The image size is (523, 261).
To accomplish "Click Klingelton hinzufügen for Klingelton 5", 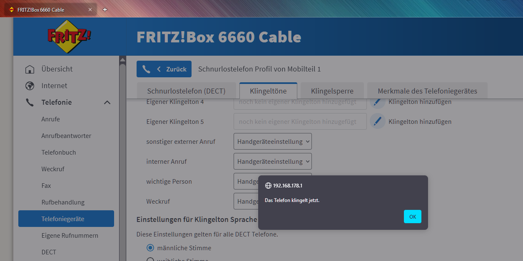I will 420,121.
